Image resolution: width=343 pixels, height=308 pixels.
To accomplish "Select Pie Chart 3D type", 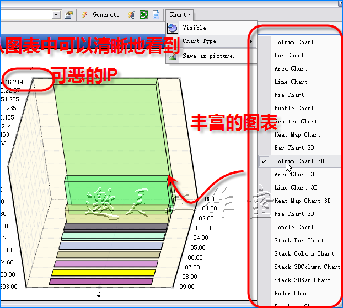I will (x=294, y=214).
